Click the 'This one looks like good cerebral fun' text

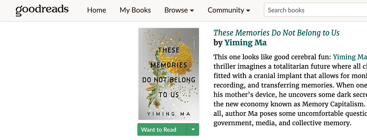tap(271, 57)
